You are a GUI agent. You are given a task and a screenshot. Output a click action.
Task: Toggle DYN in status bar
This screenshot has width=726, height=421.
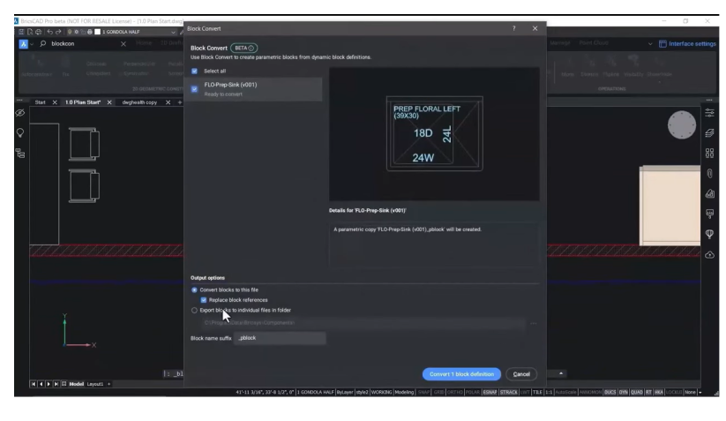tap(623, 392)
